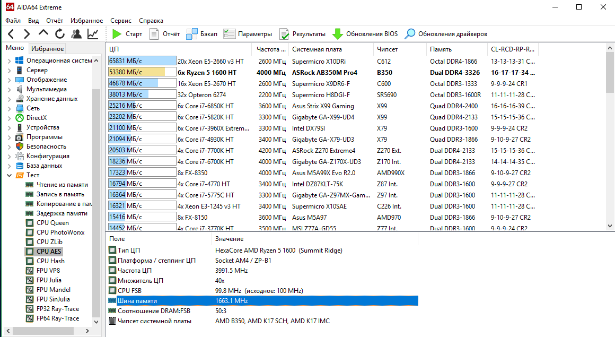Image resolution: width=615 pixels, height=337 pixels.
Task: Open the Избранное menu in the menu bar
Action: click(86, 20)
